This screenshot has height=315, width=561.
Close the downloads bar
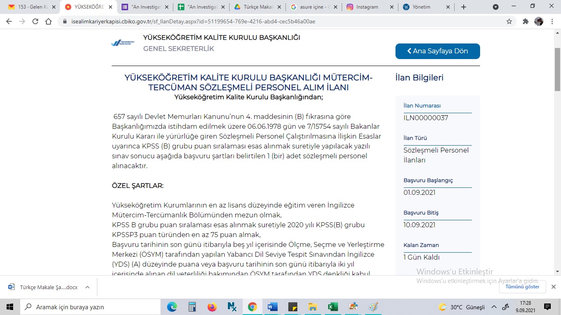(x=553, y=287)
